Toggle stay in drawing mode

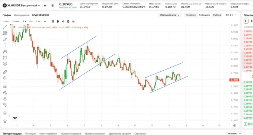click(5, 93)
